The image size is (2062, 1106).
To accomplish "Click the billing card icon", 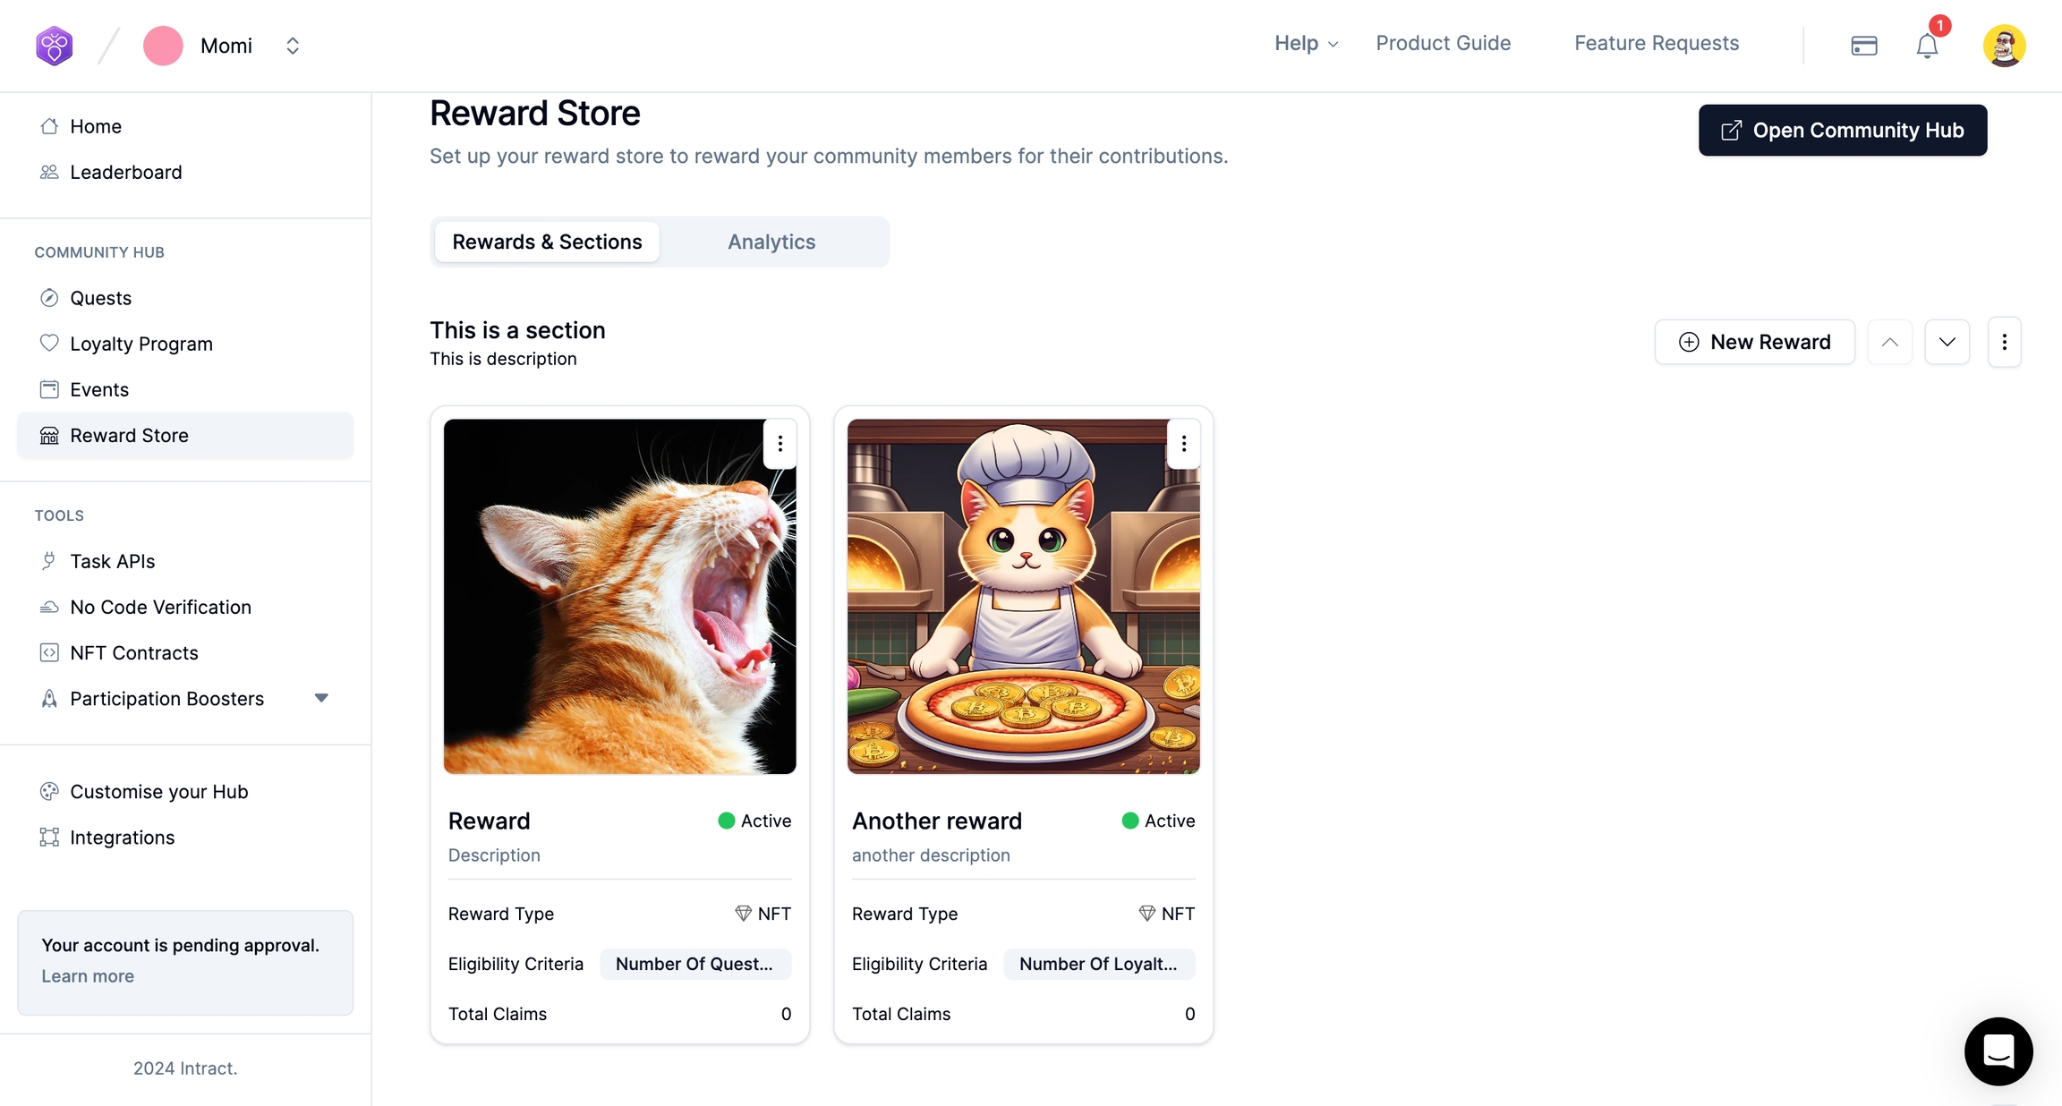I will [1864, 46].
